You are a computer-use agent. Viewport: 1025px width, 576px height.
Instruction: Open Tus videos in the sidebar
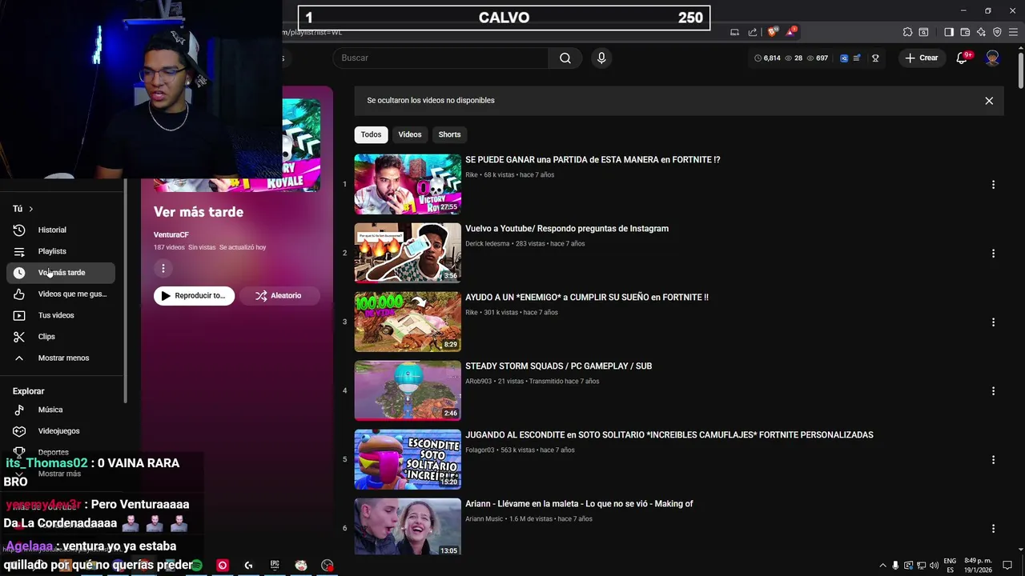pos(61,315)
